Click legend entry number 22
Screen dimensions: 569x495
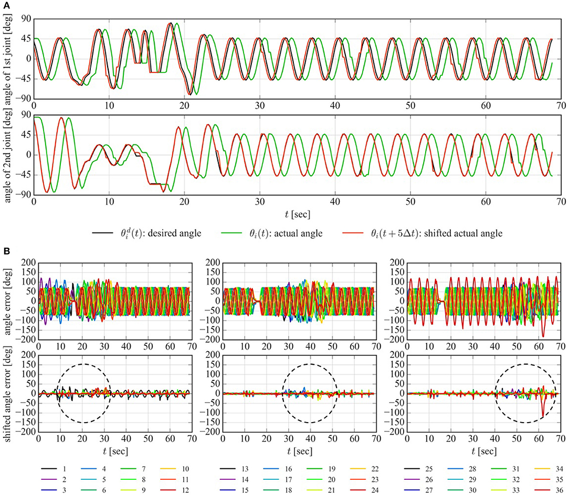click(375, 469)
